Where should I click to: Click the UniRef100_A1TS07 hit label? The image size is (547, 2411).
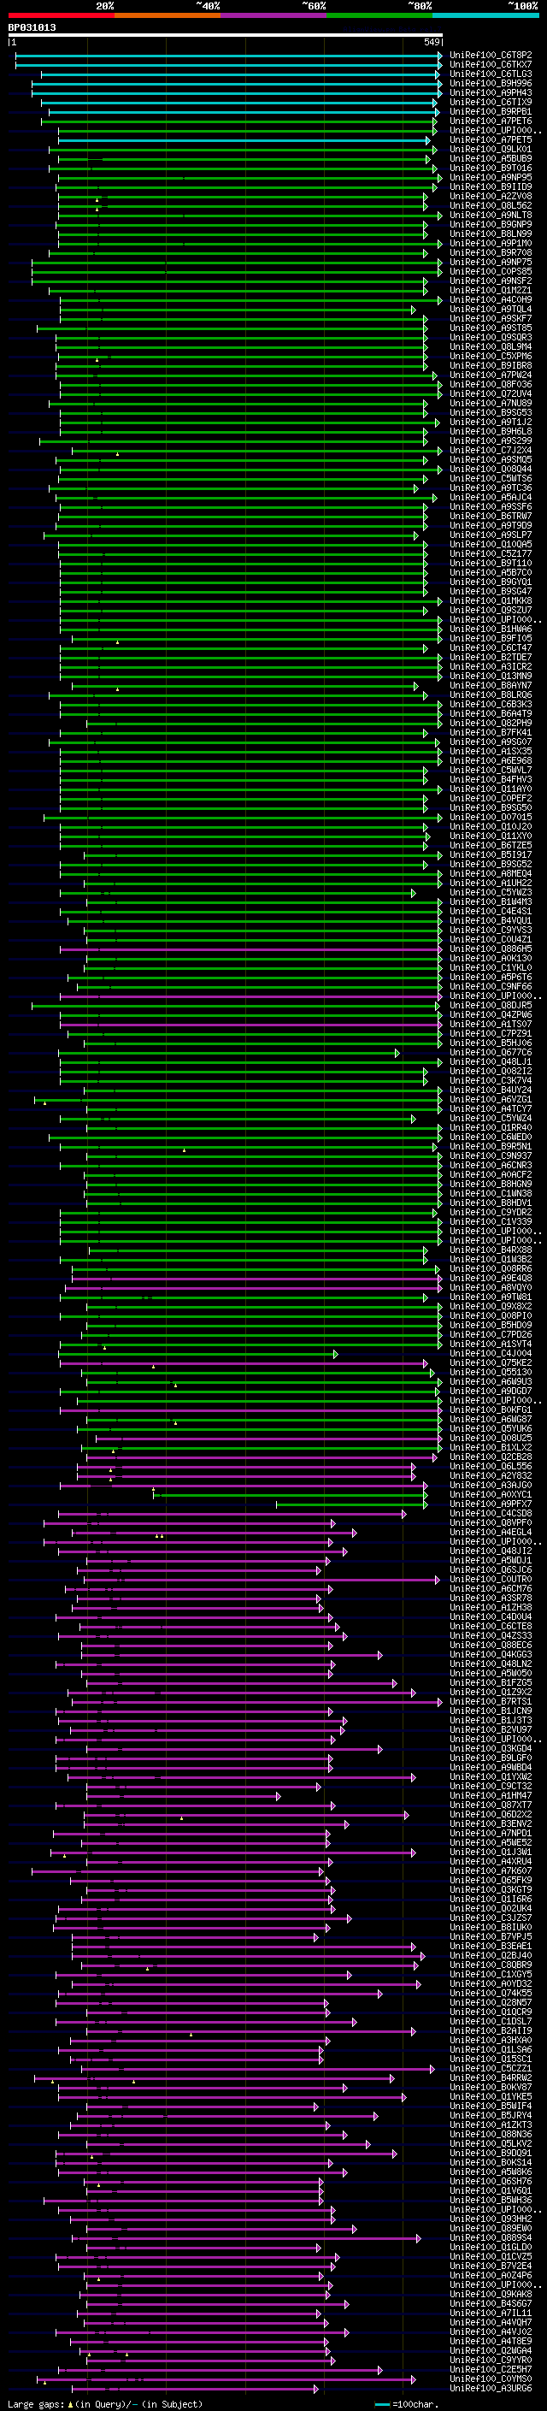pyautogui.click(x=491, y=1025)
